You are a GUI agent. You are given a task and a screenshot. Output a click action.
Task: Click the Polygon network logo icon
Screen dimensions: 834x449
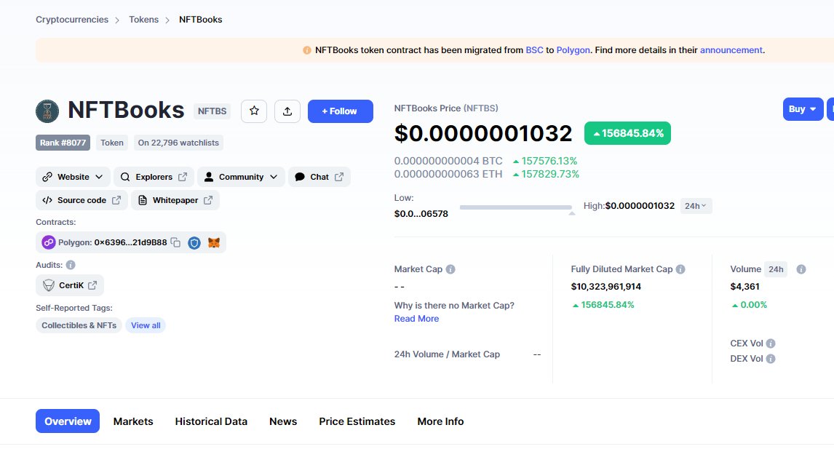(x=49, y=242)
